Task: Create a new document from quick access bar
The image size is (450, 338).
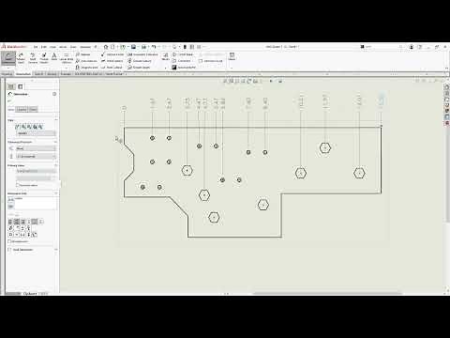Action: (112, 47)
